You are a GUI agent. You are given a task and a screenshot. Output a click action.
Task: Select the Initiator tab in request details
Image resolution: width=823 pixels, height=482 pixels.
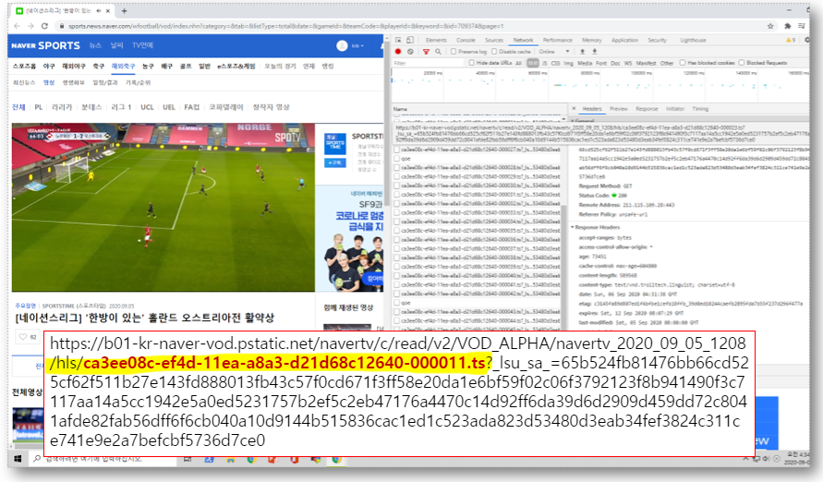(x=675, y=109)
